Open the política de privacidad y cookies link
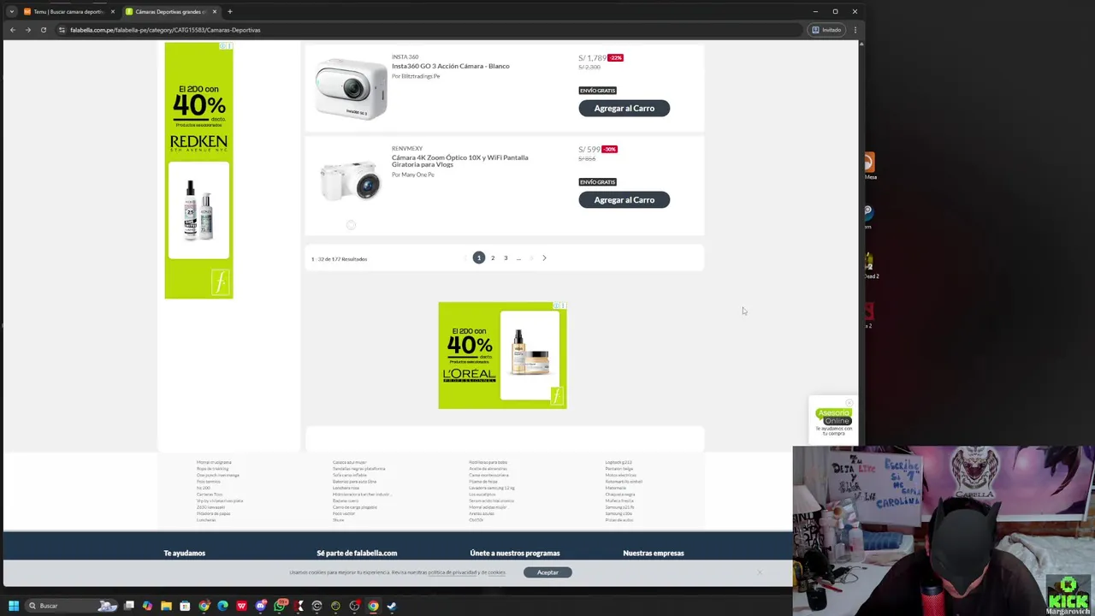 [467, 572]
